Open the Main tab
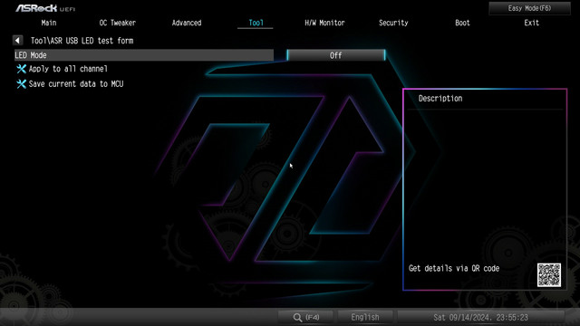Screen dimensions: 580x326 [x=49, y=23]
